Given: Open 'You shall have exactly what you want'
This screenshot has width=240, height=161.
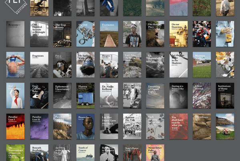Looking at the screenshot, I should (x=179, y=127).
